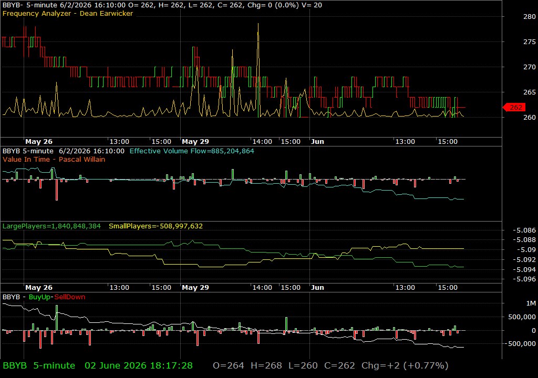Select May 26 on the lower time axis above BuyUp panel
This screenshot has height=378, width=538.
[x=39, y=288]
